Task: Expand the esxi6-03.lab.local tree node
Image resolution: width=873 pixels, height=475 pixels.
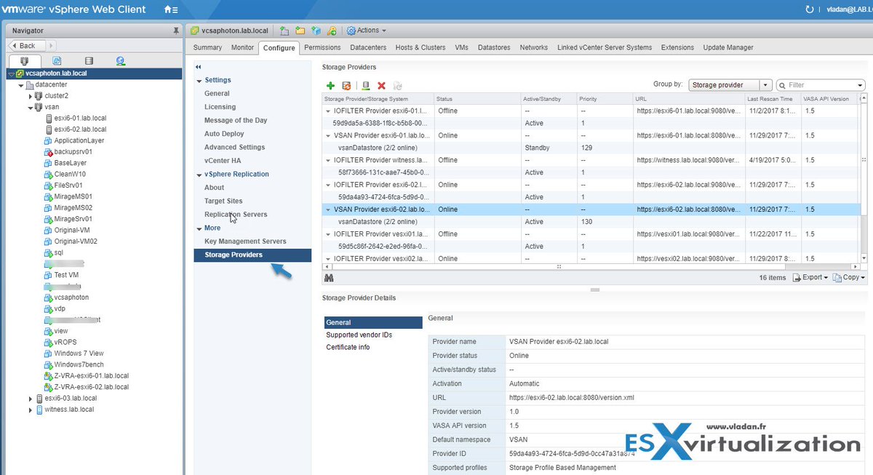Action: pos(31,399)
